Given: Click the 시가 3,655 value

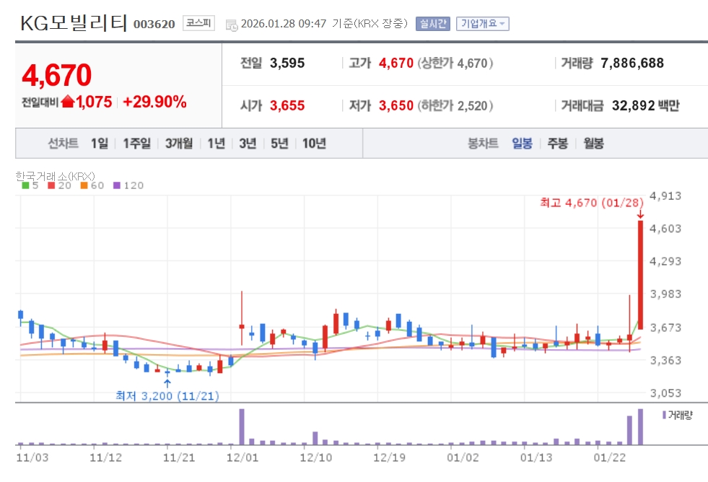Looking at the screenshot, I should point(287,105).
